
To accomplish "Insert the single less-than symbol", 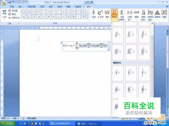I will [69, 12].
